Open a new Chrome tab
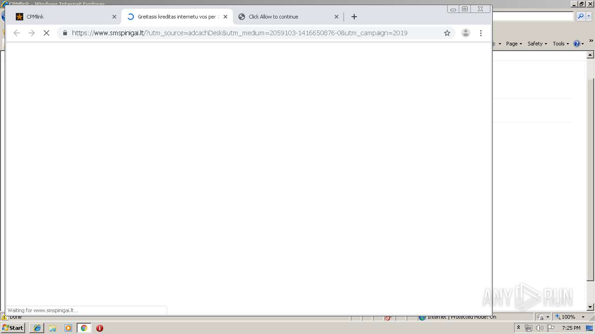Screen dimensions: 595x334 (354, 17)
